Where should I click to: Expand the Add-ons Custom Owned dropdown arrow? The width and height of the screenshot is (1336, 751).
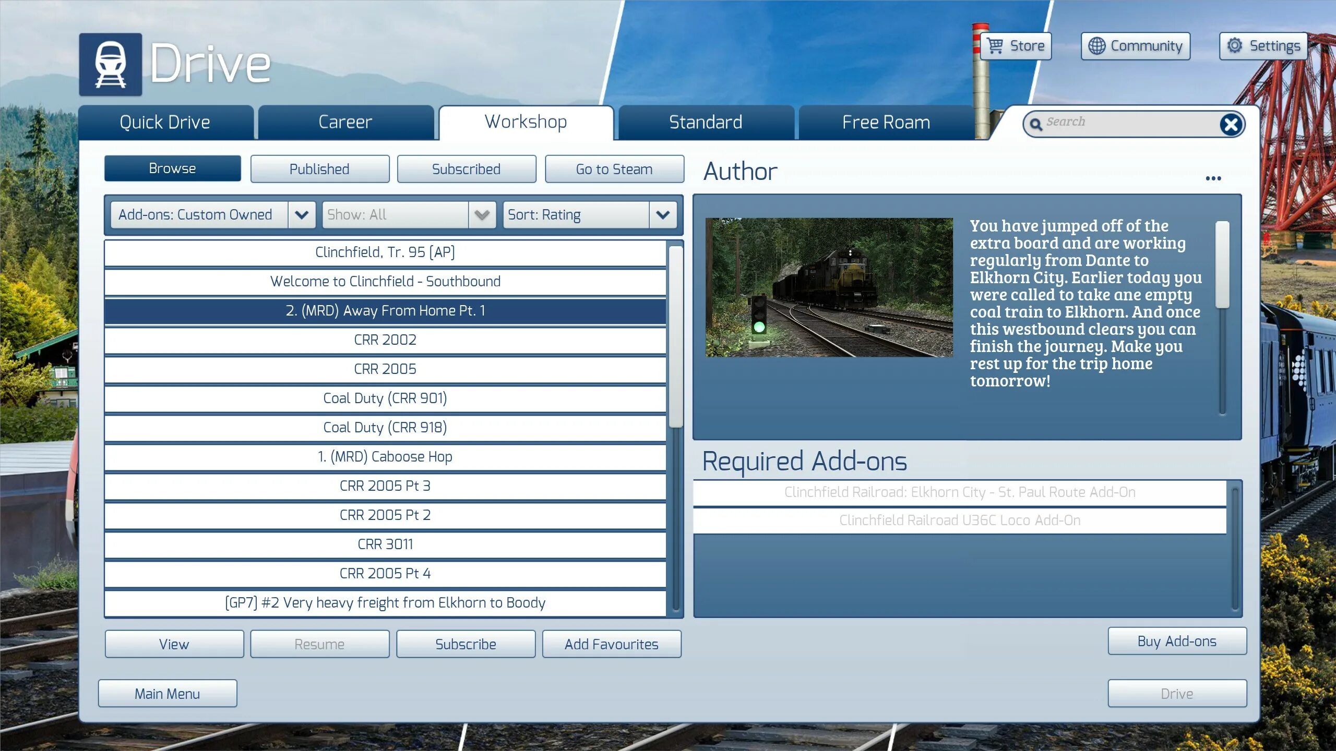(x=302, y=215)
